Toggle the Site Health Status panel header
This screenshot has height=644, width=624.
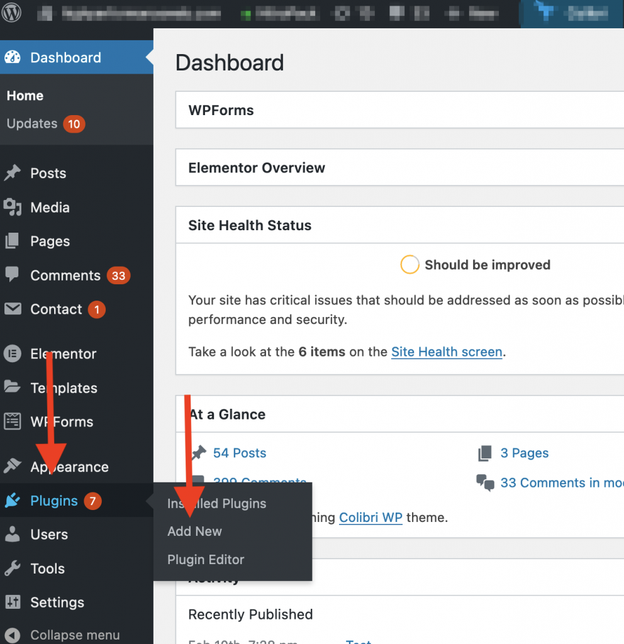[x=399, y=225]
